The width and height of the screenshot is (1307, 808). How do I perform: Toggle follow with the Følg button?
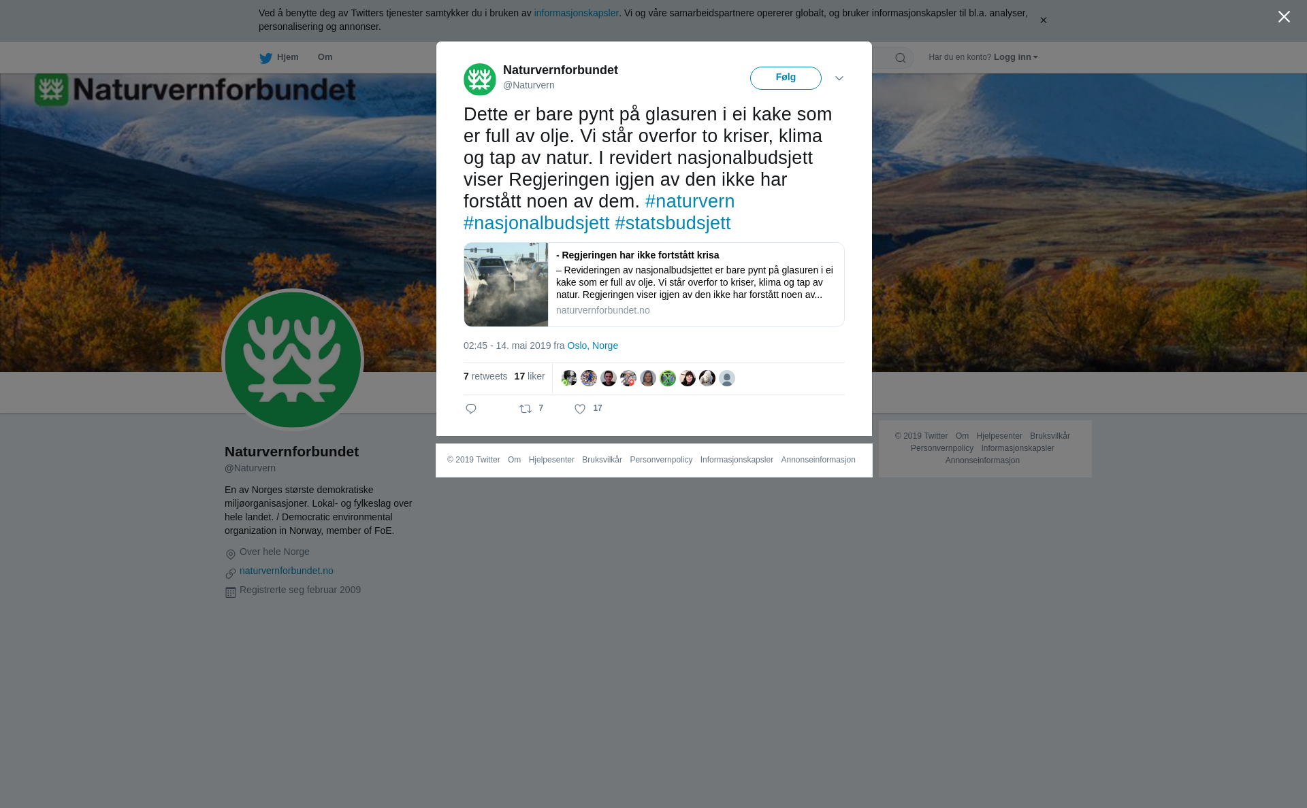coord(786,78)
